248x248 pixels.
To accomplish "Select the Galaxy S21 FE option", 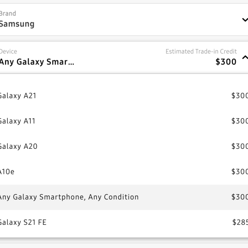I will (23, 222).
